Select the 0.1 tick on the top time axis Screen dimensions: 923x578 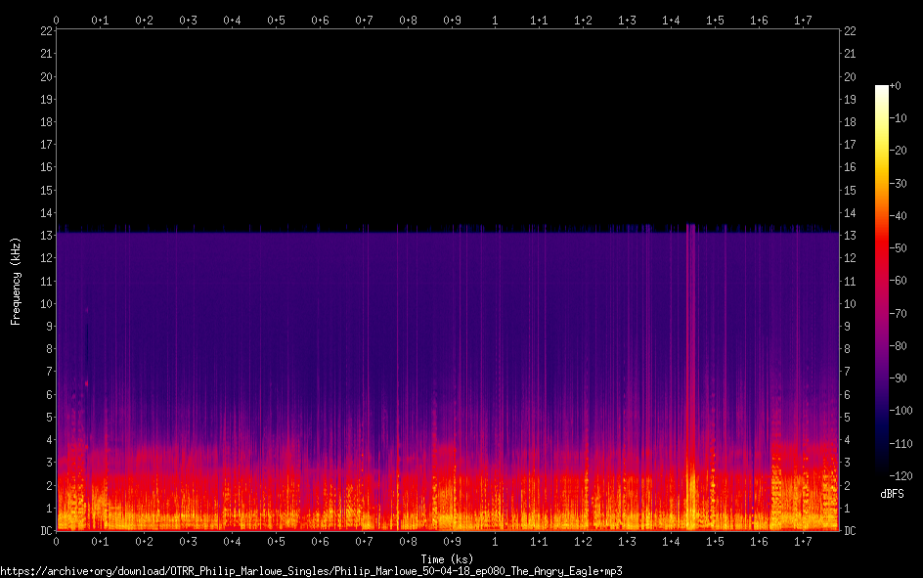(x=100, y=20)
